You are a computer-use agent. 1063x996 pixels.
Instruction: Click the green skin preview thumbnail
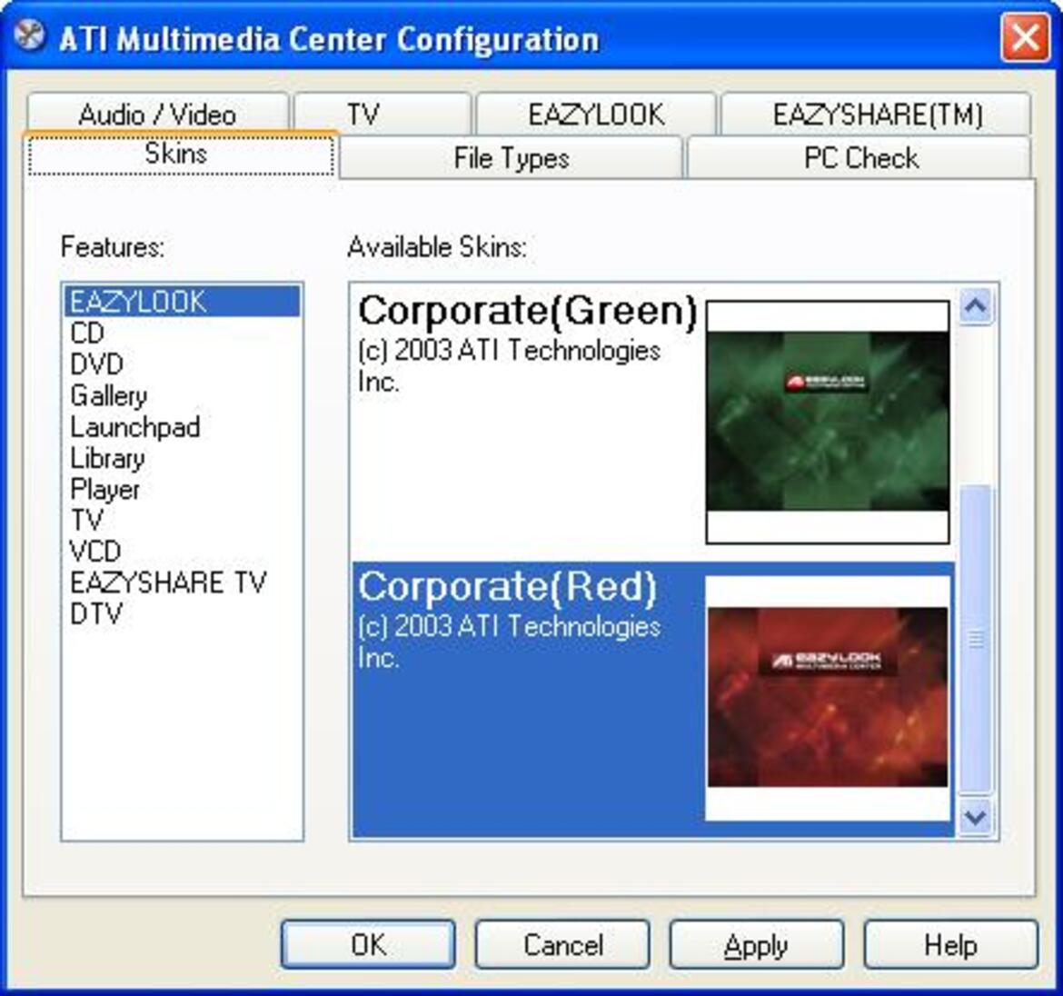pyautogui.click(x=827, y=422)
